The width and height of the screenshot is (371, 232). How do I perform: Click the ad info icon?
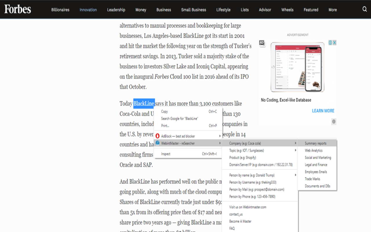pos(330,43)
